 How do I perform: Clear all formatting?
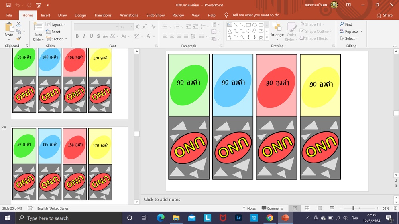[x=153, y=27]
